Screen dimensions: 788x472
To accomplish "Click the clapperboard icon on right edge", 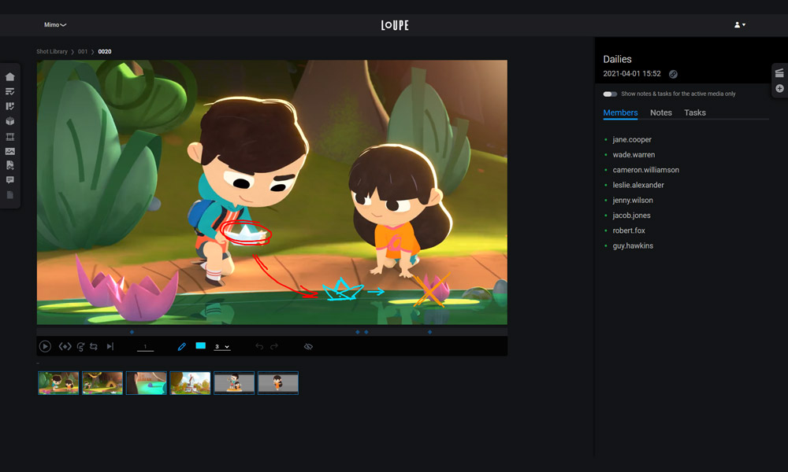I will coord(779,73).
